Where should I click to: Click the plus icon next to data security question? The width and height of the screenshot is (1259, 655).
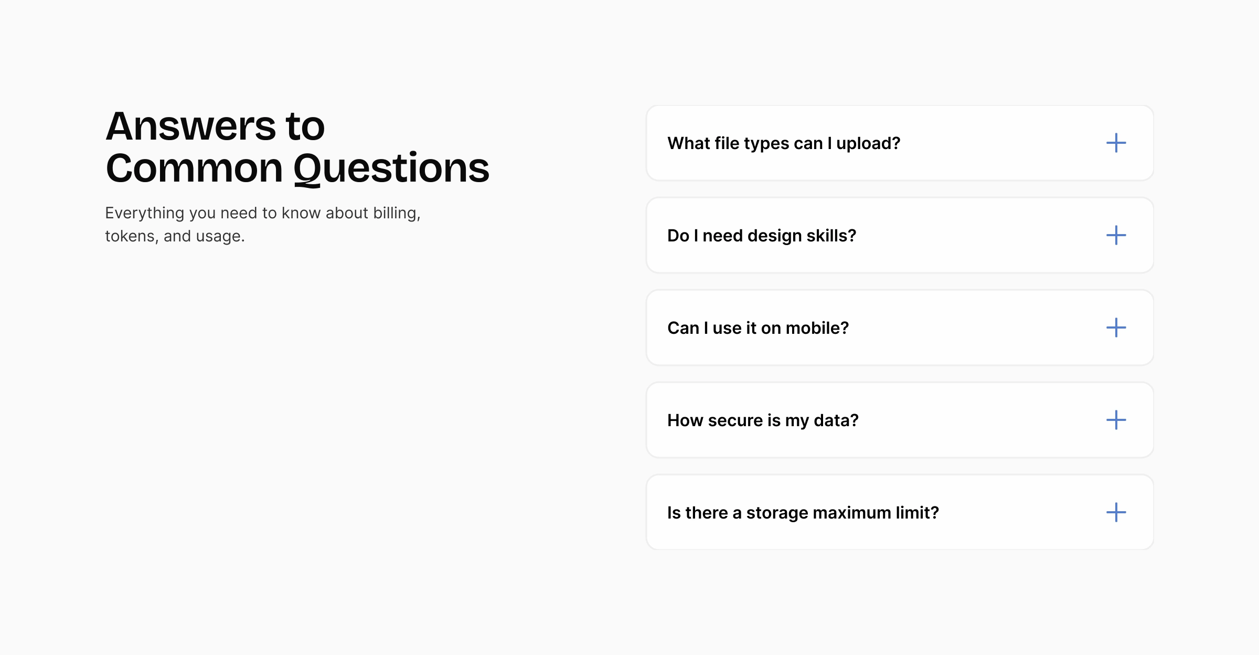(1116, 420)
